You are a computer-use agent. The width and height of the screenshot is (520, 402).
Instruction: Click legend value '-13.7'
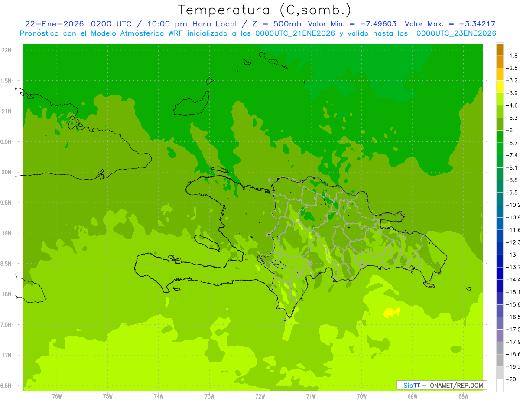tap(513, 267)
